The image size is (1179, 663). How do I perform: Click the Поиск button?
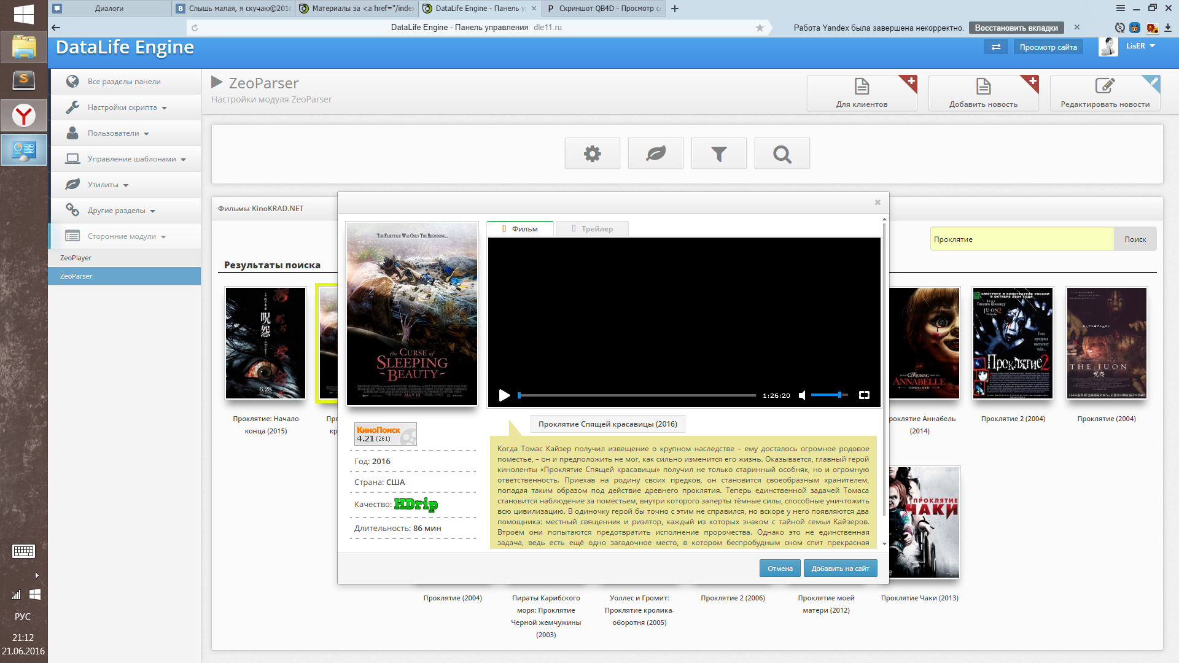(1135, 239)
